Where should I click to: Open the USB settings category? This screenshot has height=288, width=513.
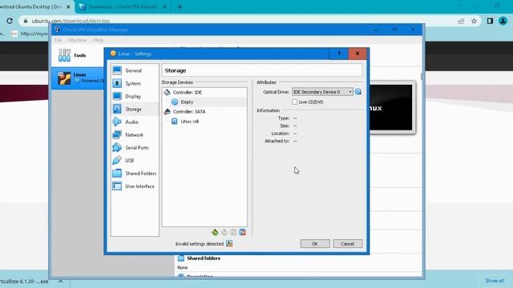pyautogui.click(x=135, y=160)
